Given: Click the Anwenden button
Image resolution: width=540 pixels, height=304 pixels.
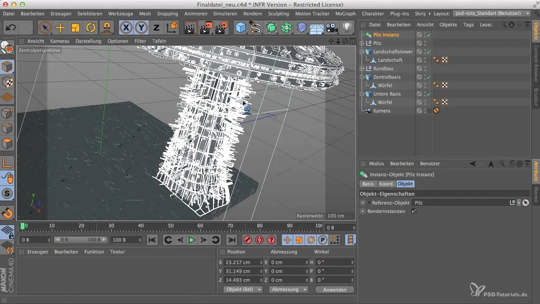Looking at the screenshot, I should [335, 290].
